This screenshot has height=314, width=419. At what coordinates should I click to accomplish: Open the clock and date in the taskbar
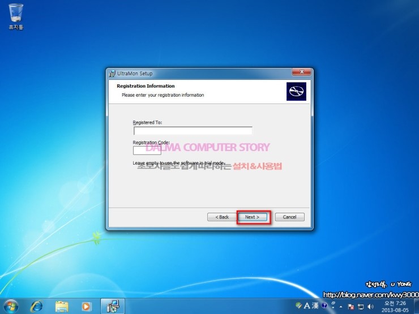(395, 306)
